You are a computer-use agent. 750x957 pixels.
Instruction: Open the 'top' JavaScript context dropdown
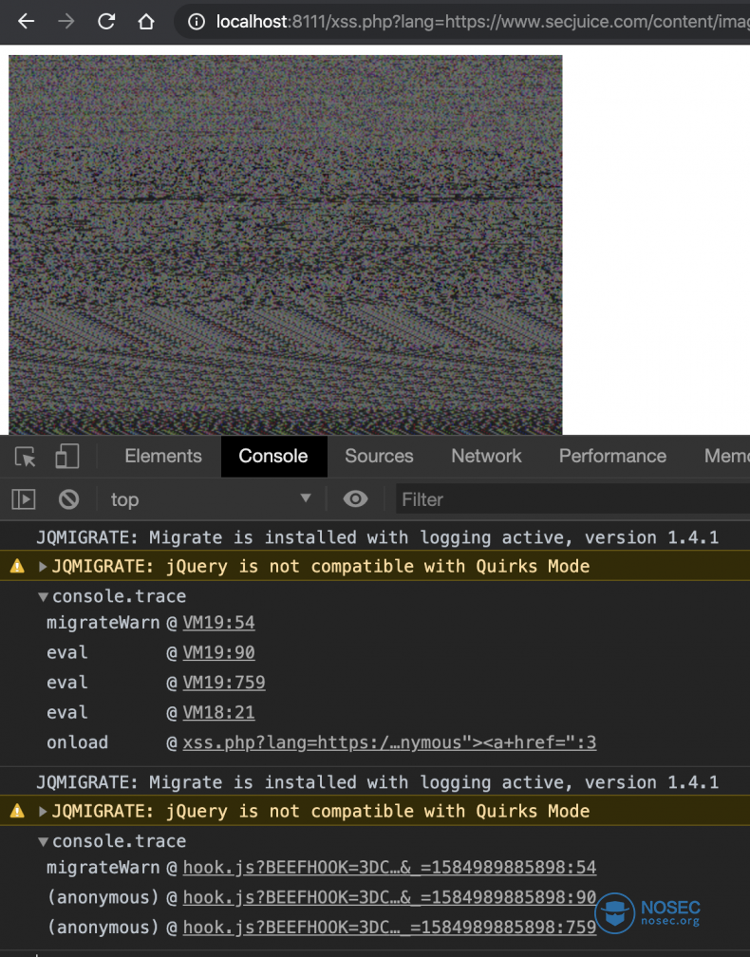coord(211,499)
